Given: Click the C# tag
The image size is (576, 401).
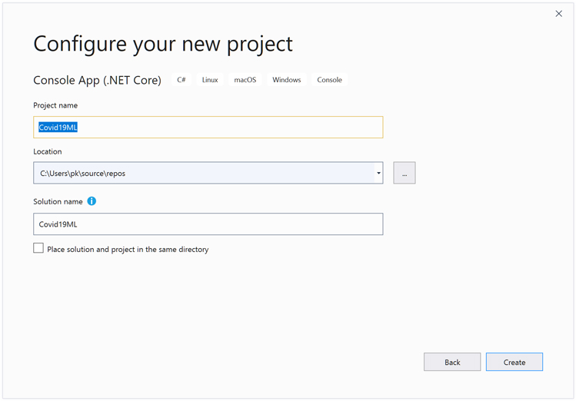Looking at the screenshot, I should 181,80.
